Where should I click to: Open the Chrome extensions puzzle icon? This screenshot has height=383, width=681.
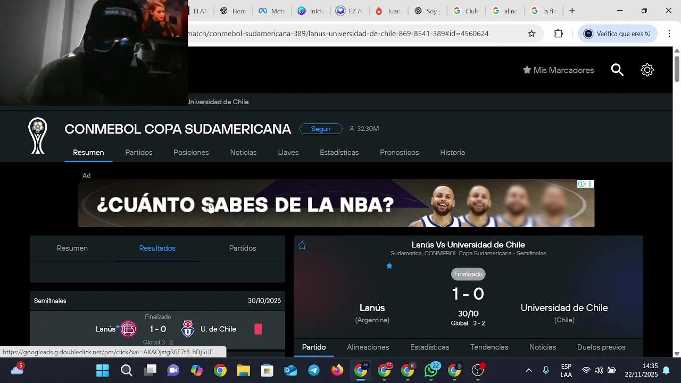558,34
